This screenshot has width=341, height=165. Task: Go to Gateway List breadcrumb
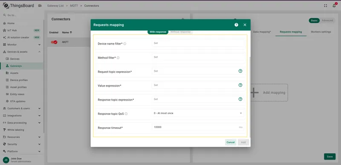[x=55, y=6]
